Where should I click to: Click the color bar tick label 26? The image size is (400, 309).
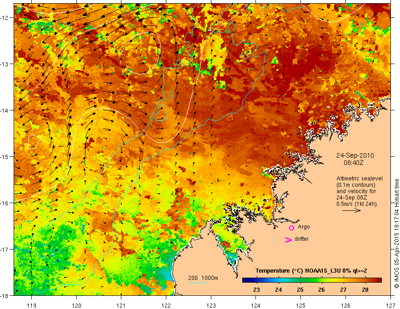click(x=322, y=289)
